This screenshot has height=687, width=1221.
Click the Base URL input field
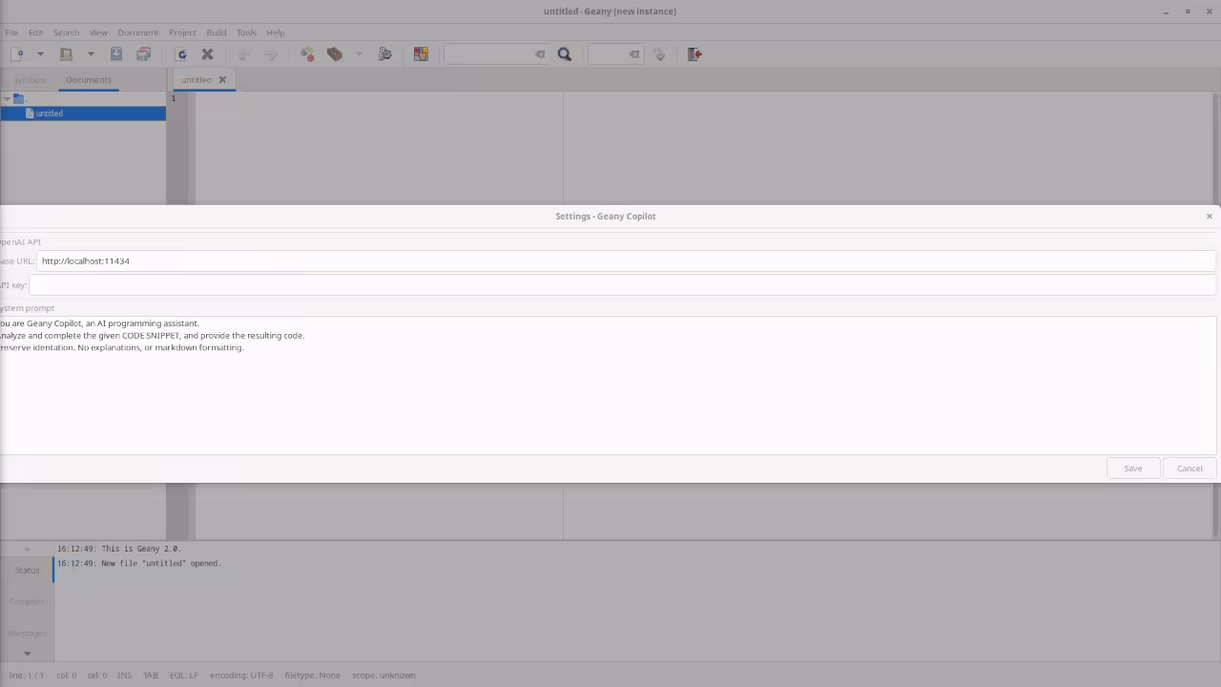point(286,260)
